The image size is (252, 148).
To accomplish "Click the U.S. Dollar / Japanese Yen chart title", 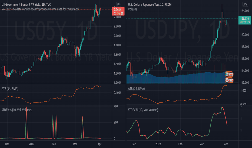I will point(150,5).
